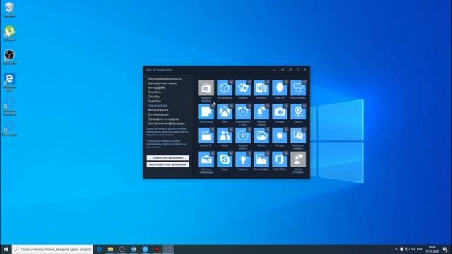This screenshot has width=452, height=254.
Task: Click the taskbar clock
Action: (432, 249)
